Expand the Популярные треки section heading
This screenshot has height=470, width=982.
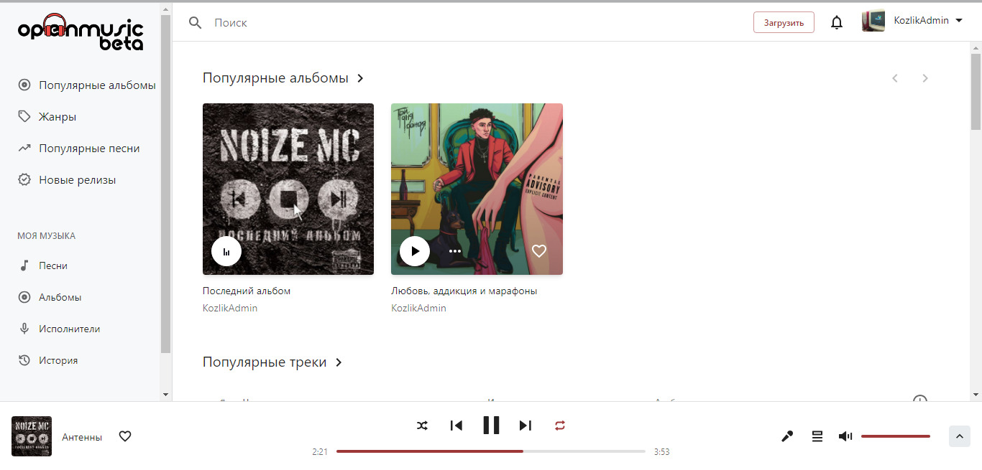(x=273, y=362)
